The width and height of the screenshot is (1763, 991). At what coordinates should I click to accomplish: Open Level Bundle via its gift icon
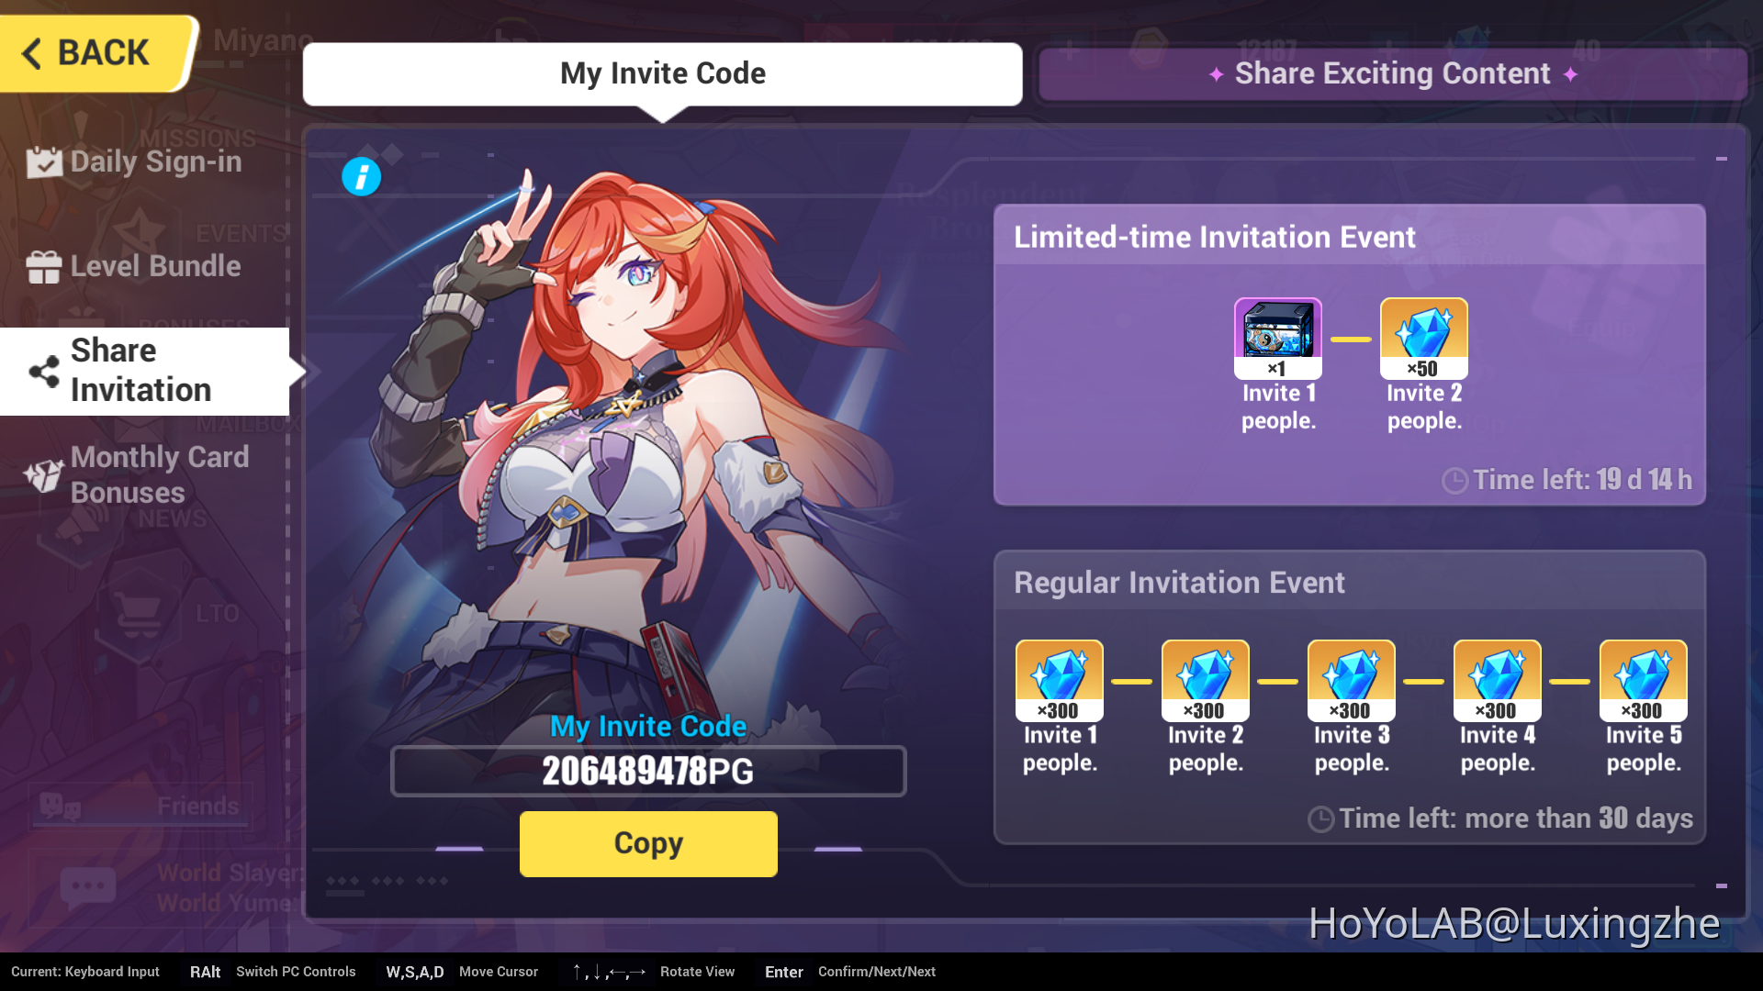[43, 266]
